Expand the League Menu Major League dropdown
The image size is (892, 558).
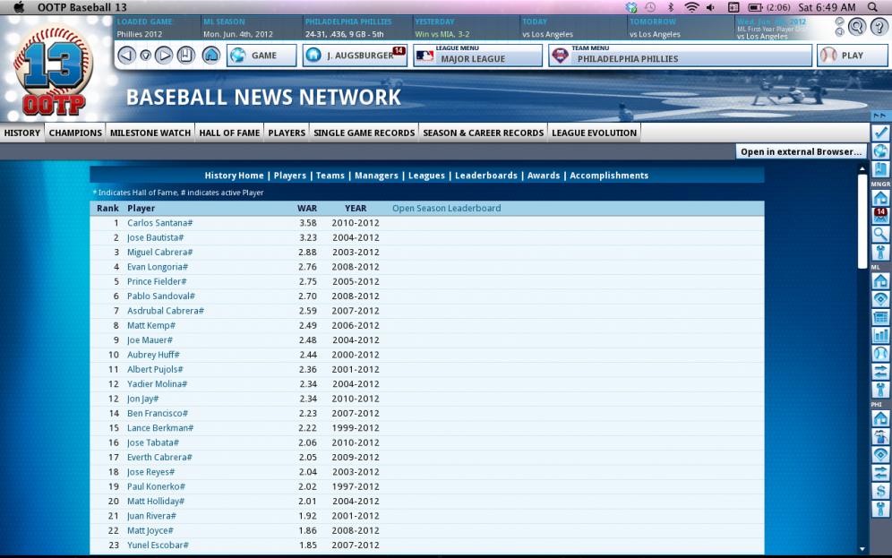click(x=477, y=56)
